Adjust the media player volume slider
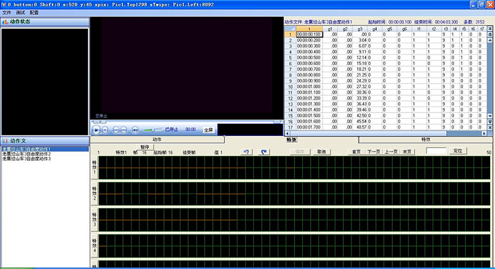This screenshot has height=269, width=495. point(152,130)
